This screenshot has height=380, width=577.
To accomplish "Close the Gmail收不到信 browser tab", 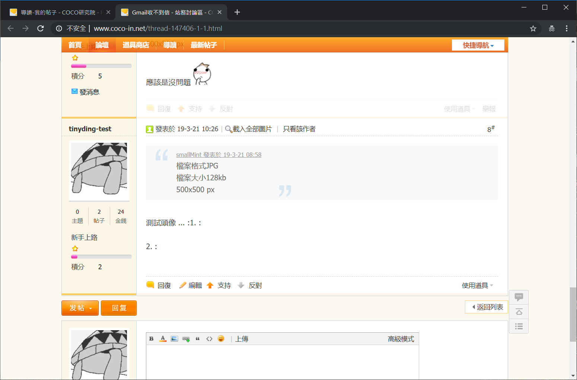I will pyautogui.click(x=220, y=12).
